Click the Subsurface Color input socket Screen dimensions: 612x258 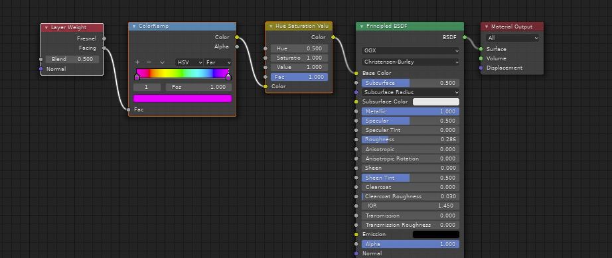356,101
